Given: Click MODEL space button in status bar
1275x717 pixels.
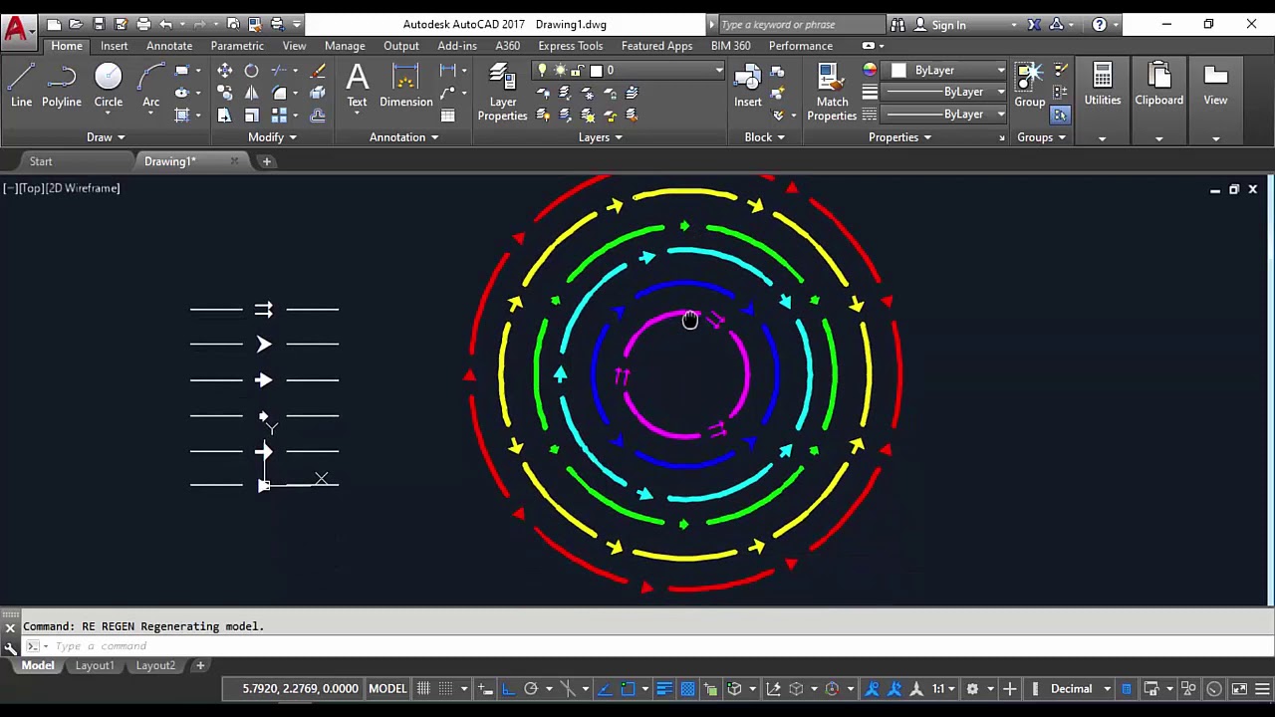Looking at the screenshot, I should tap(387, 688).
